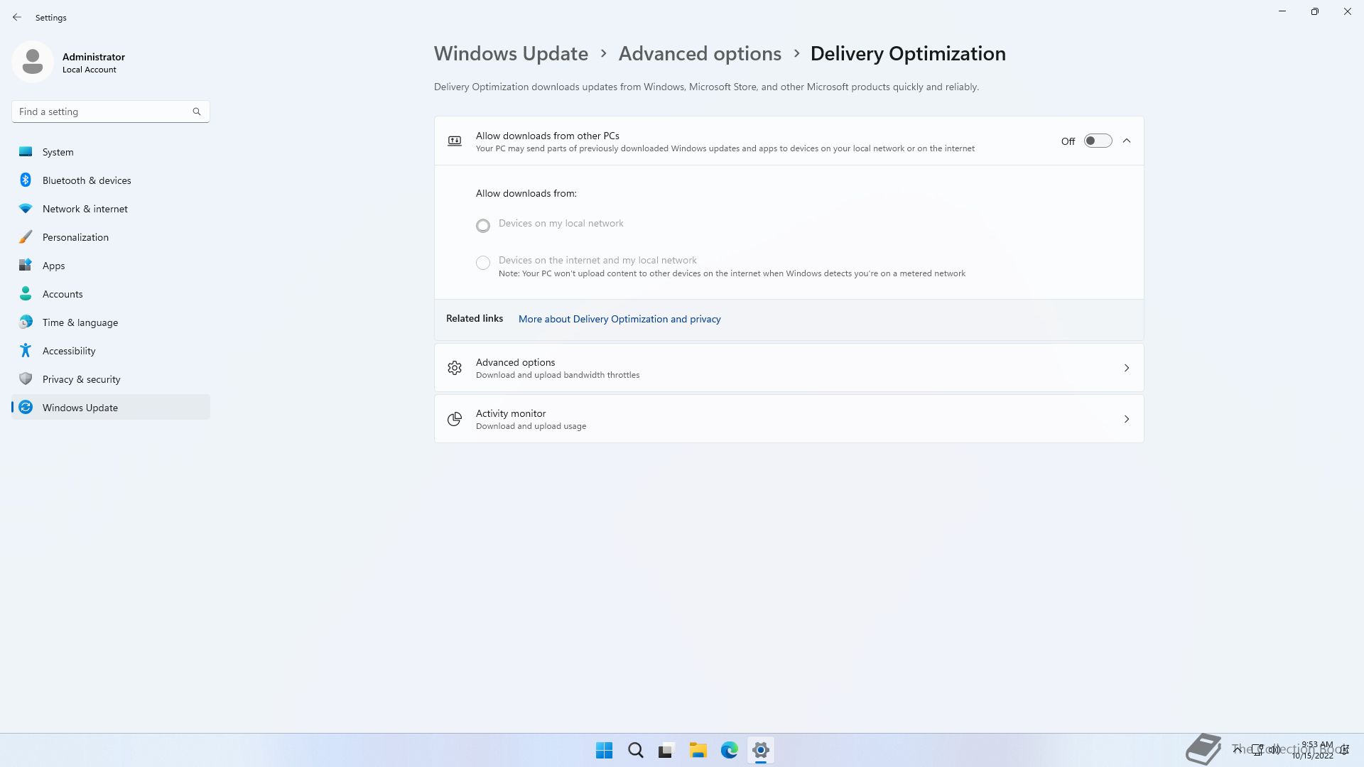The height and width of the screenshot is (767, 1364).
Task: Go to Windows Update breadcrumb
Action: coord(511,54)
